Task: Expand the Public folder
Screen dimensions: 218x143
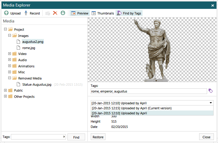Action: pyautogui.click(x=5, y=90)
